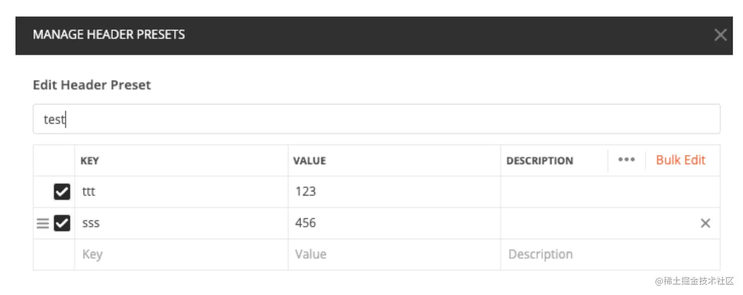The height and width of the screenshot is (295, 743).
Task: Click the drag handle on sss row
Action: tap(43, 224)
